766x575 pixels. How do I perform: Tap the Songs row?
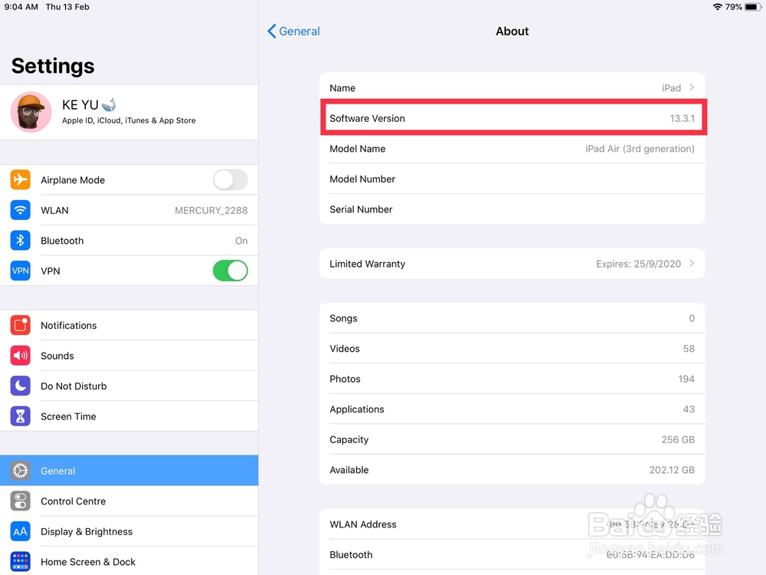(x=512, y=318)
